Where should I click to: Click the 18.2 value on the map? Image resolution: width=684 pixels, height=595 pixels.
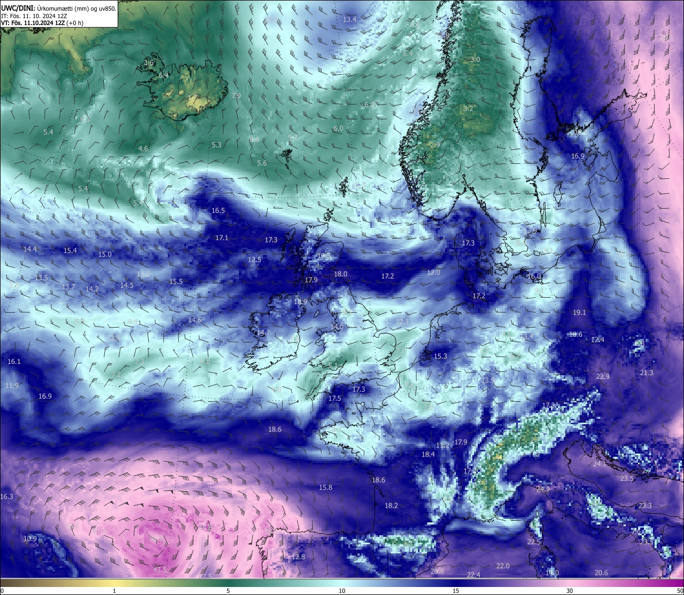tap(391, 505)
